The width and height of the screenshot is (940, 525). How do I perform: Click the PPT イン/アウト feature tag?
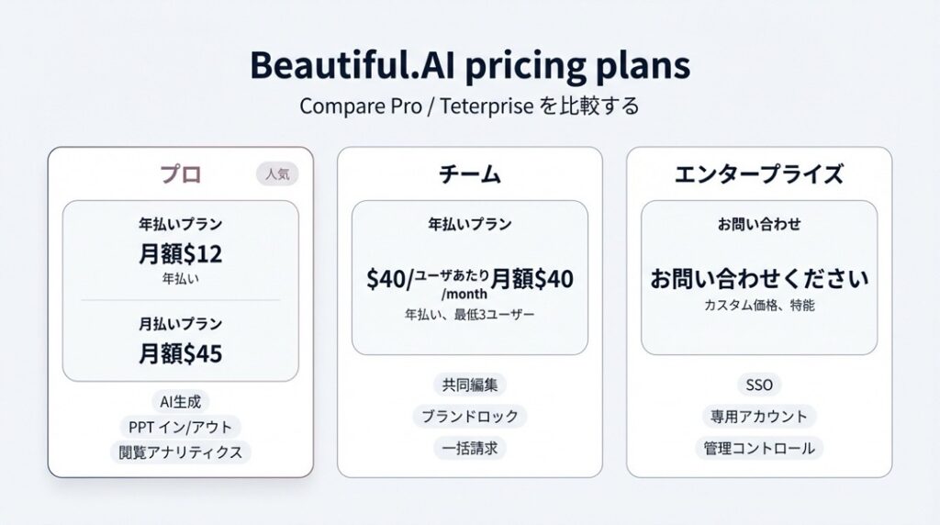click(180, 426)
